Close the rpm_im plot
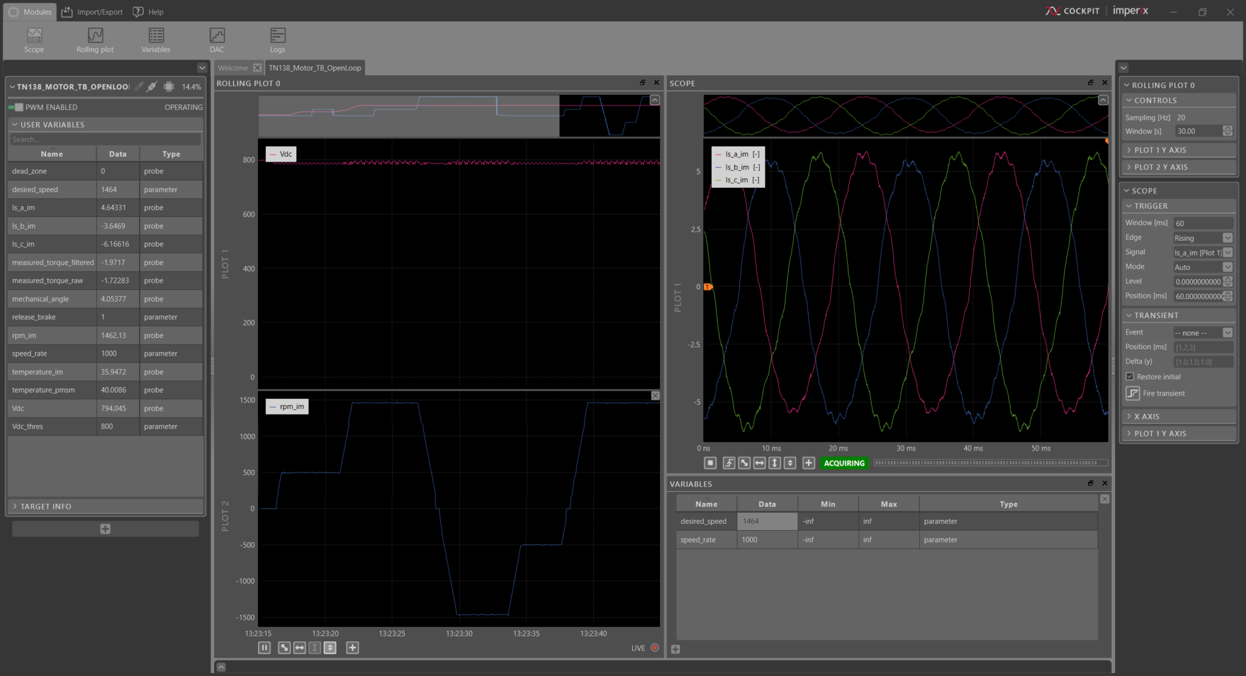This screenshot has width=1246, height=676. coord(655,396)
